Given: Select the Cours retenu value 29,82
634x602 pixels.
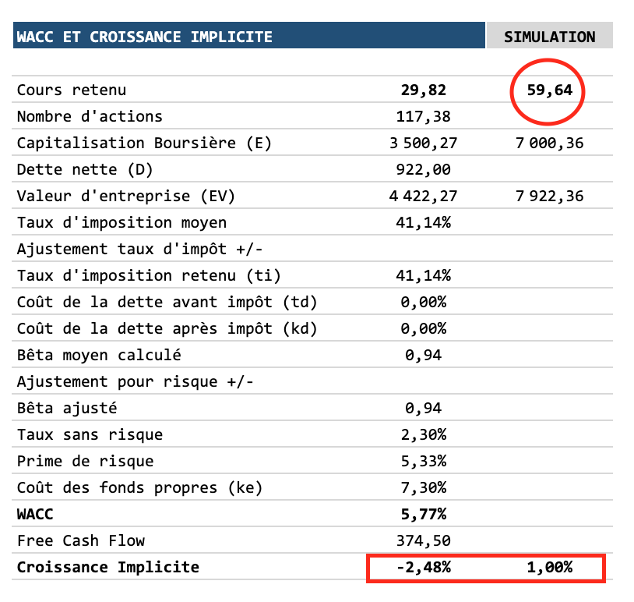Looking at the screenshot, I should point(423,90).
